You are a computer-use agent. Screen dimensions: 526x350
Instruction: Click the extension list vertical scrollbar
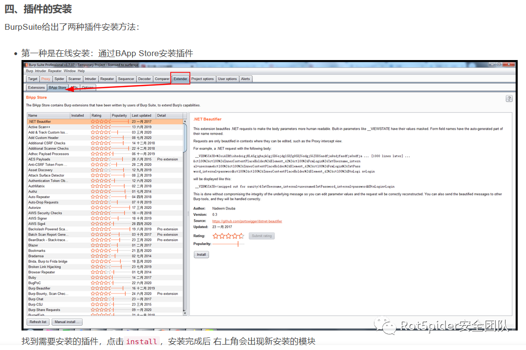tap(184, 217)
